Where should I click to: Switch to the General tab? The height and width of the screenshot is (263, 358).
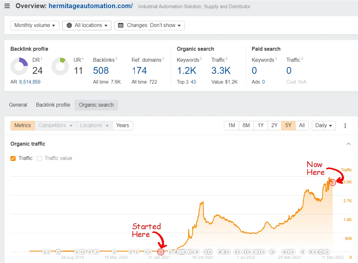click(18, 105)
